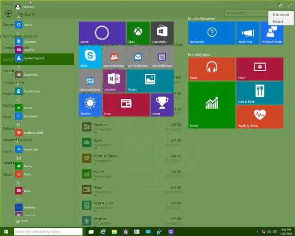Launch the Skype tile
295x236 pixels.
(90, 57)
